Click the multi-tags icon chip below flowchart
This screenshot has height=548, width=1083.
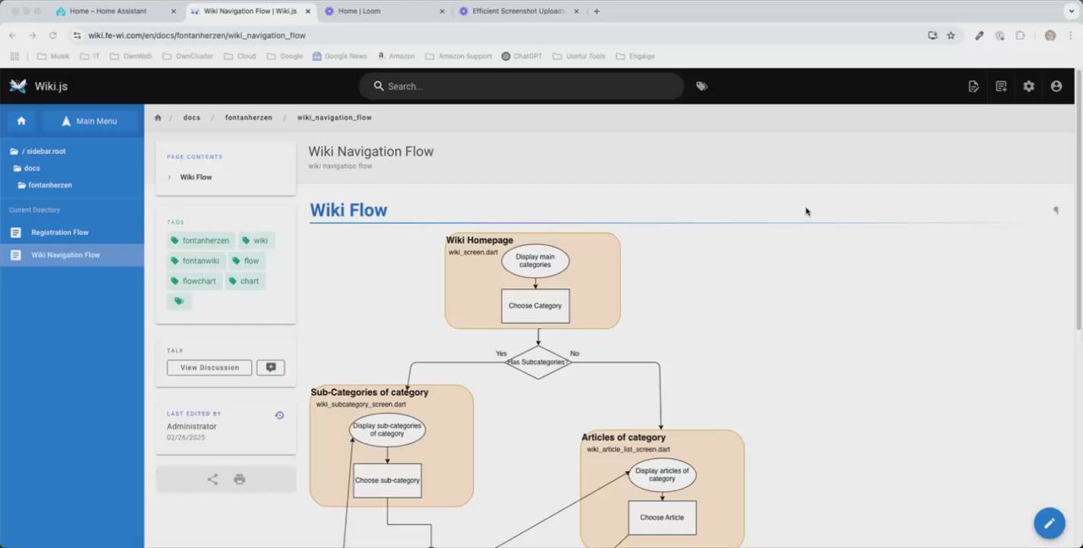coord(179,301)
